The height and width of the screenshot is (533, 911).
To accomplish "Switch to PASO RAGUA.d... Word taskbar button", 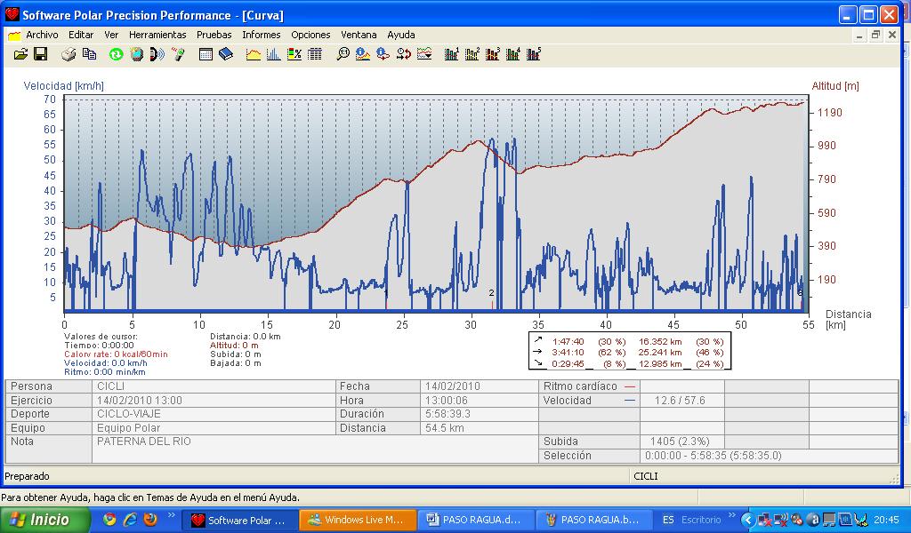I will coord(475,520).
